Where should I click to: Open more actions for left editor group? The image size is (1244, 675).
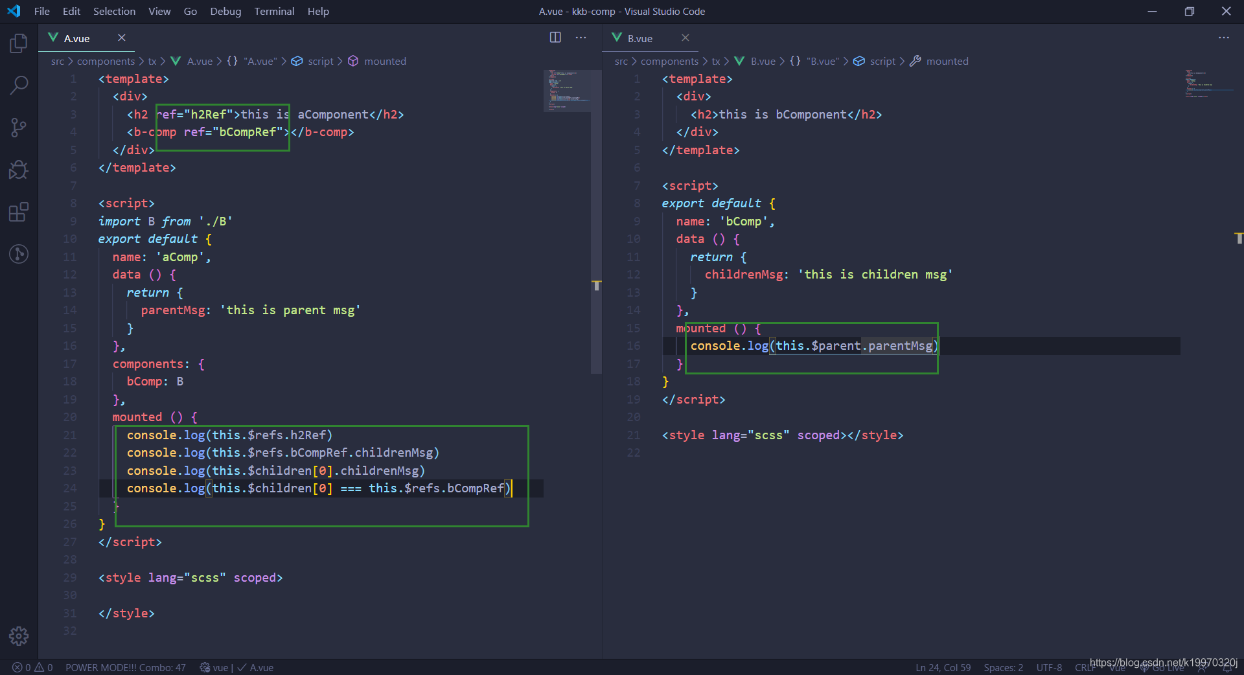pyautogui.click(x=581, y=38)
